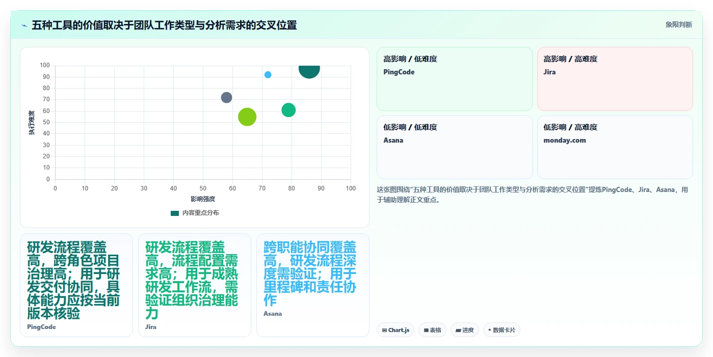Click the small light blue bubble
The width and height of the screenshot is (713, 357).
point(268,75)
